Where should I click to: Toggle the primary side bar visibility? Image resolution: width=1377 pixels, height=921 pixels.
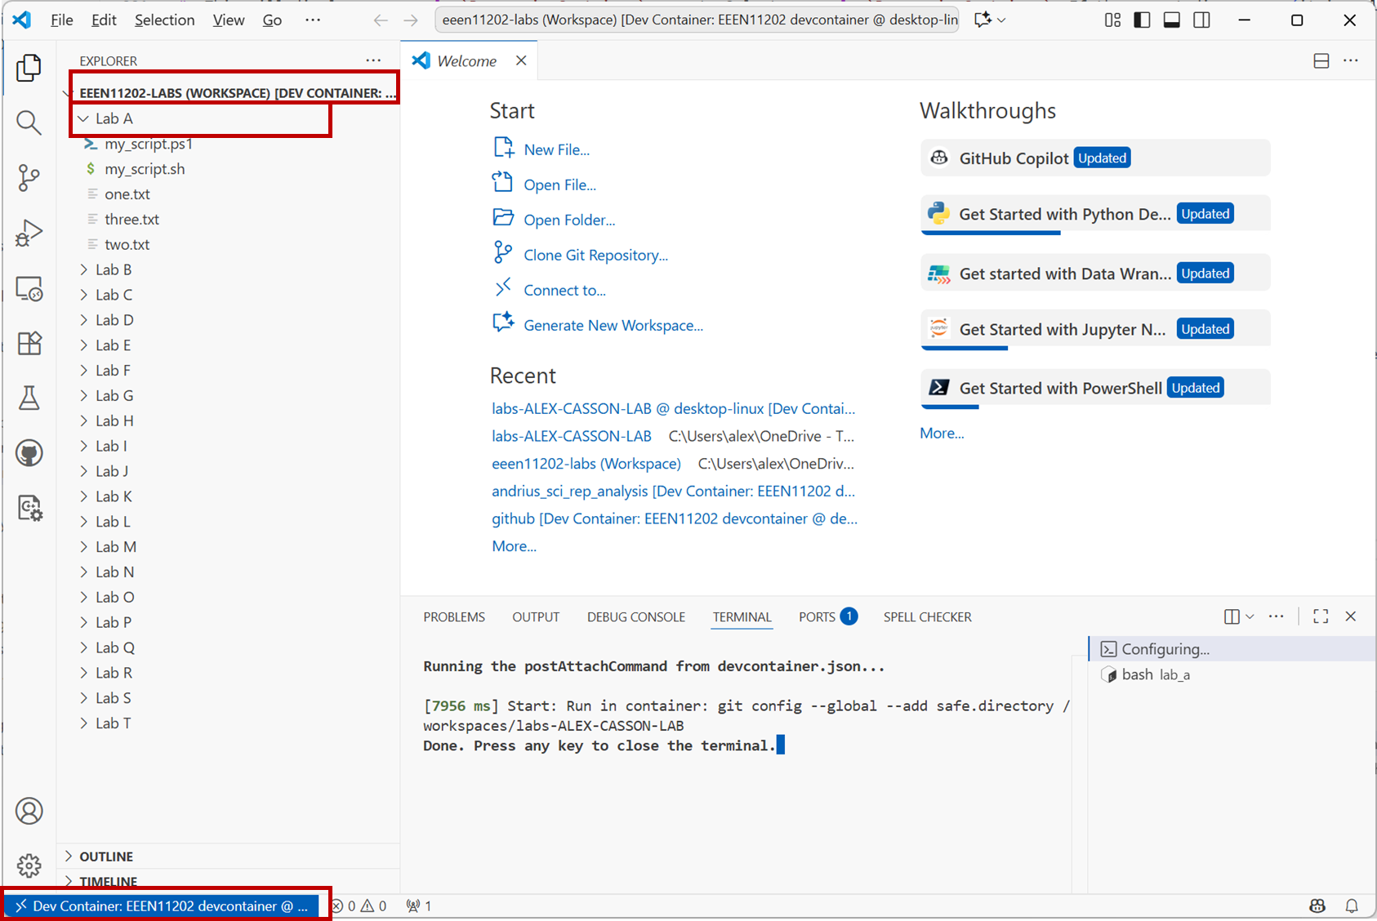click(x=1142, y=20)
